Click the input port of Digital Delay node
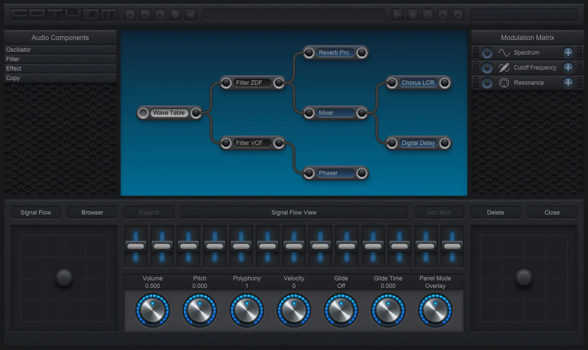Viewport: 588px width, 350px height. point(392,143)
